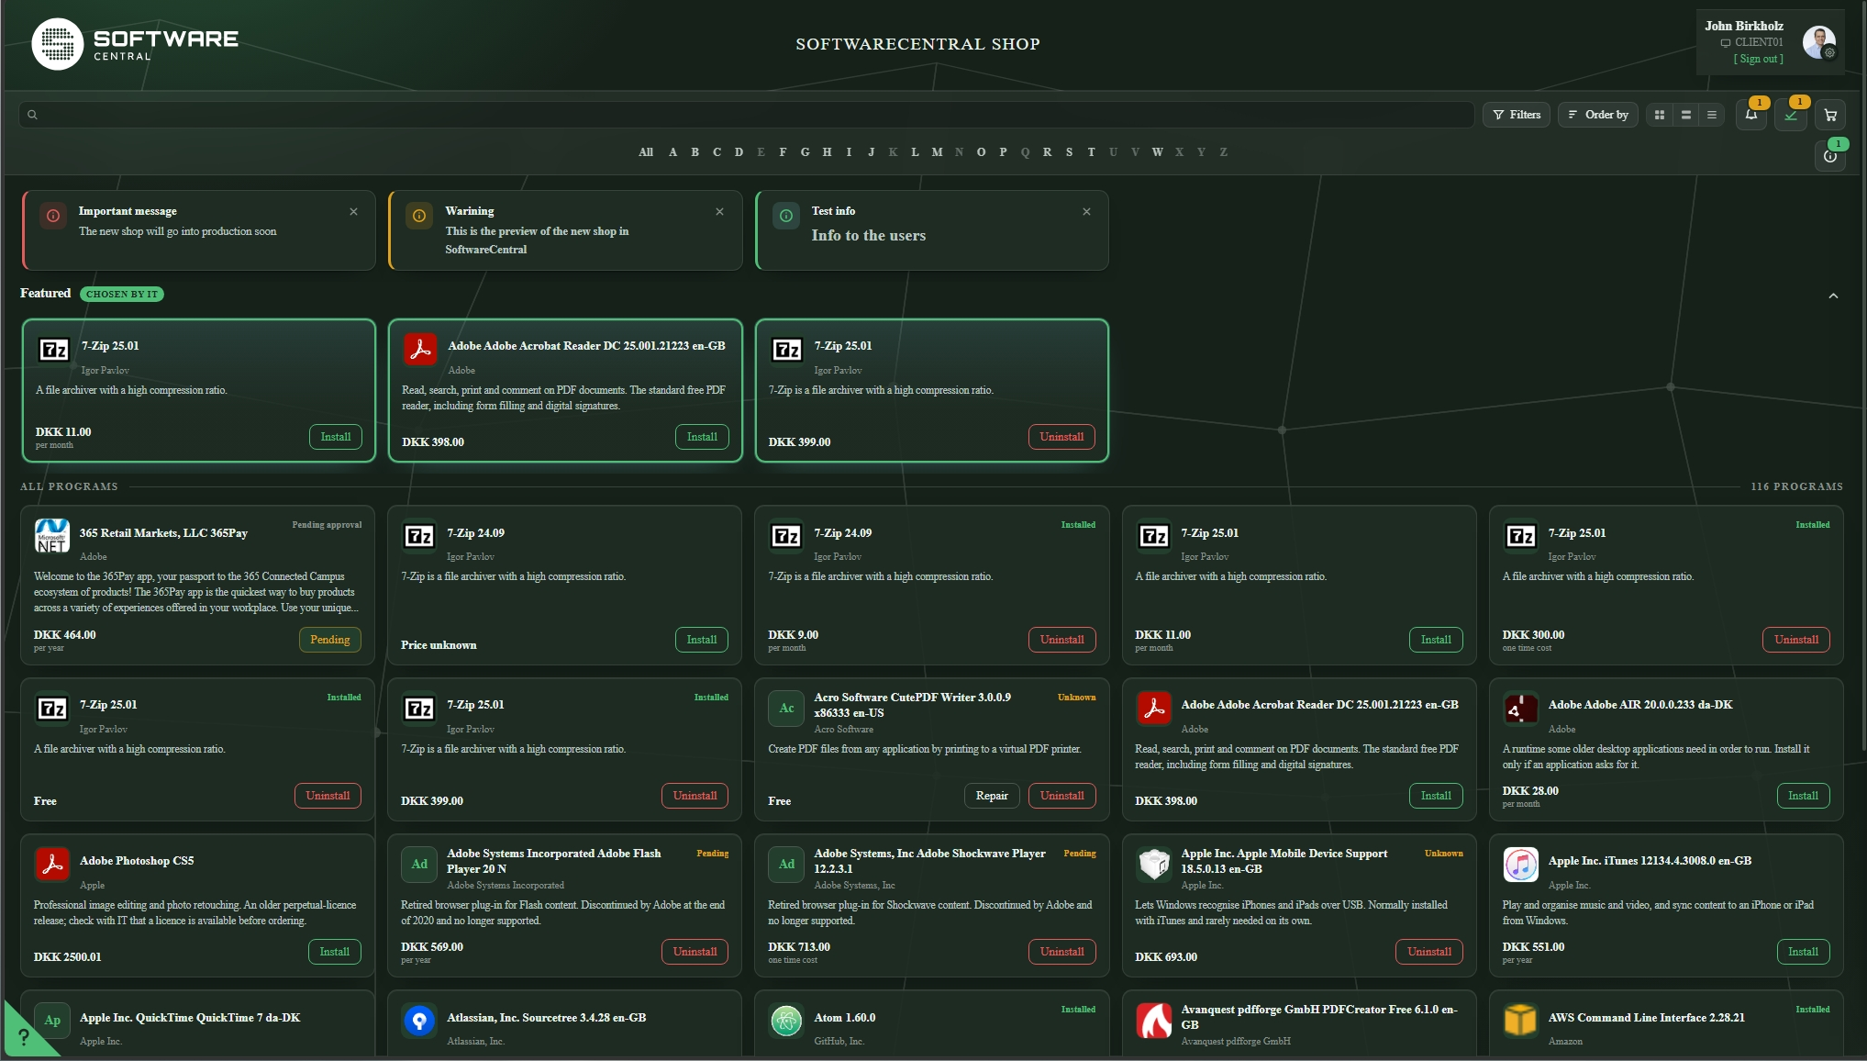Viewport: 1867px width, 1061px height.
Task: Switch to grid tile view
Action: 1659,115
